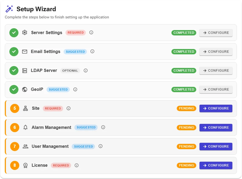The height and width of the screenshot is (179, 242).
Task: Click the people icon for User Management
Action: point(25,147)
